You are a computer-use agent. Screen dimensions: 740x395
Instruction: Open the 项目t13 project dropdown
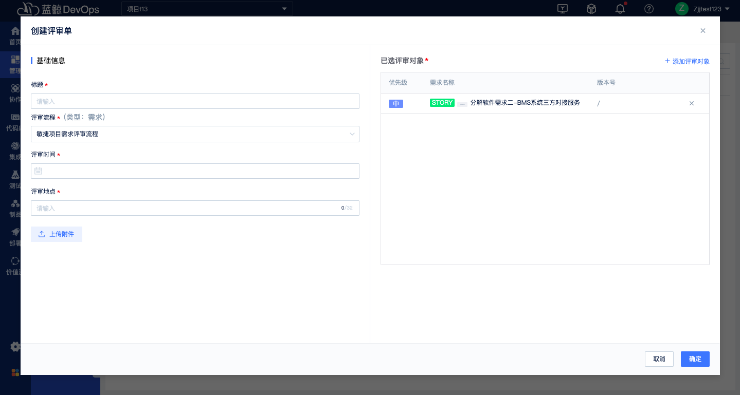coord(207,9)
